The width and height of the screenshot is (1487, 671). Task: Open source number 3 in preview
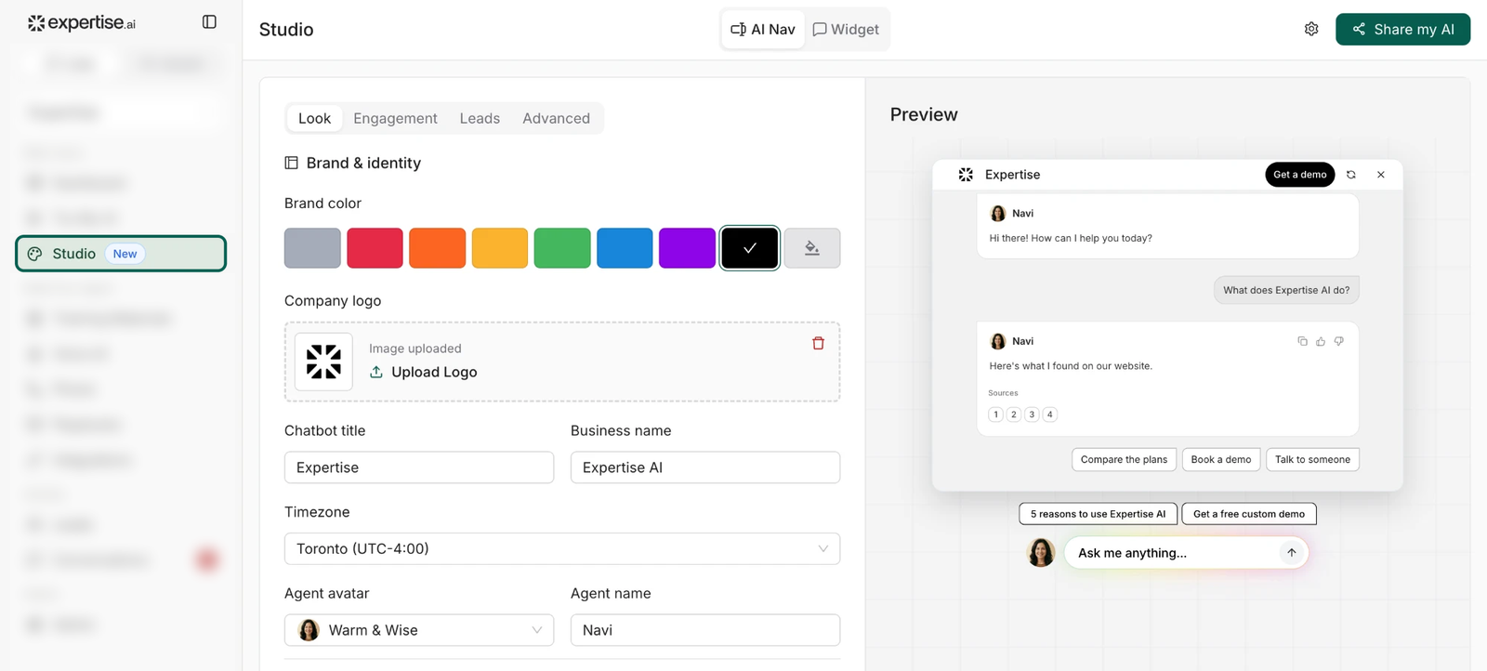[1032, 414]
